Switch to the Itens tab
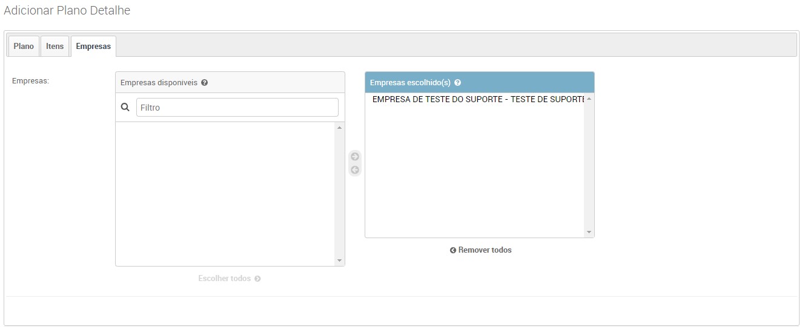The image size is (802, 327). click(x=55, y=47)
